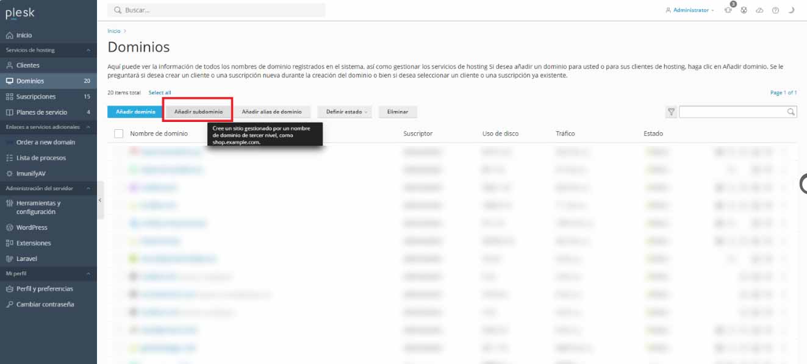The width and height of the screenshot is (807, 364).
Task: Toggle dark mode with the moon icon
Action: click(x=791, y=10)
